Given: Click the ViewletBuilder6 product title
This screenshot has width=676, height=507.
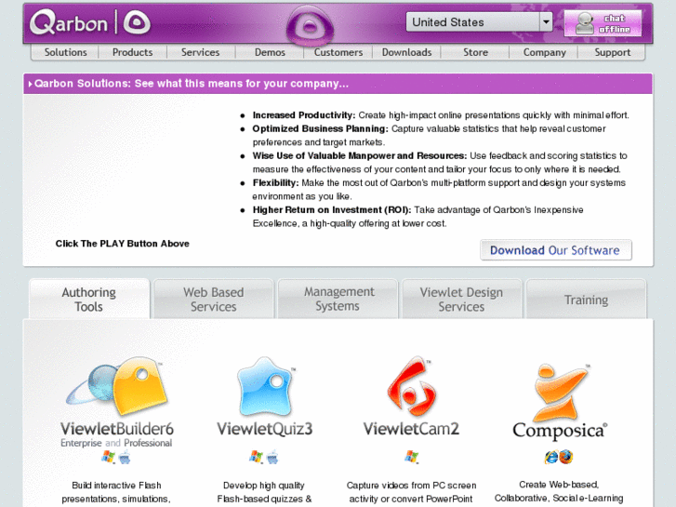Looking at the screenshot, I should pyautogui.click(x=117, y=429).
